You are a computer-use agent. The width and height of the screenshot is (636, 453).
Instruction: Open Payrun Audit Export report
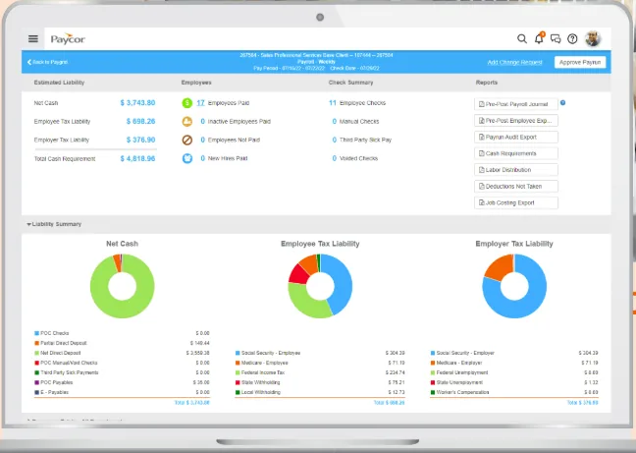pyautogui.click(x=516, y=138)
